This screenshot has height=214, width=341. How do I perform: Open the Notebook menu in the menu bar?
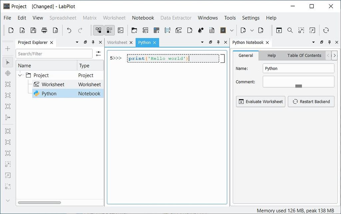tap(143, 18)
